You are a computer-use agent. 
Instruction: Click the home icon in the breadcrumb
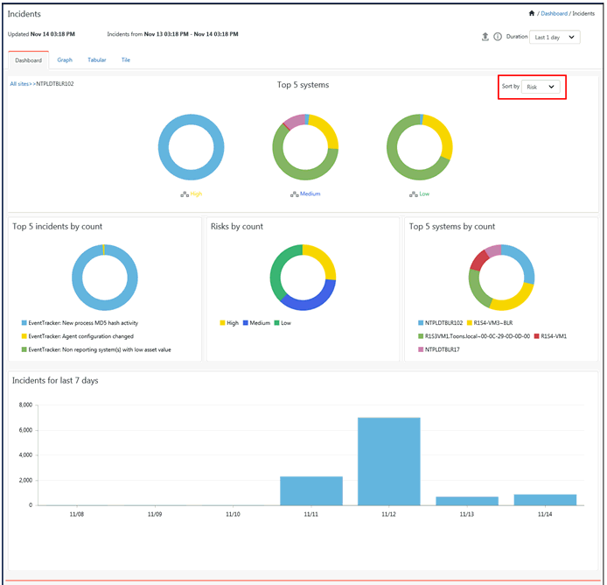pos(532,13)
